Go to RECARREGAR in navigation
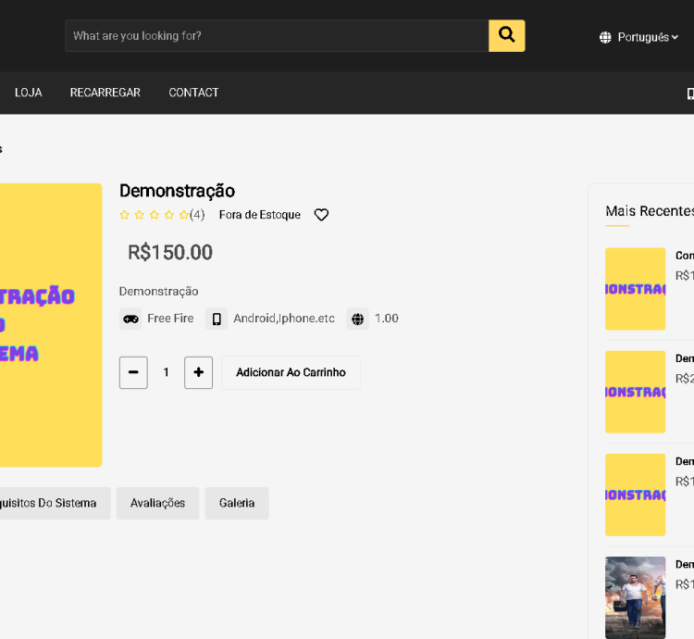Image resolution: width=694 pixels, height=639 pixels. point(105,93)
